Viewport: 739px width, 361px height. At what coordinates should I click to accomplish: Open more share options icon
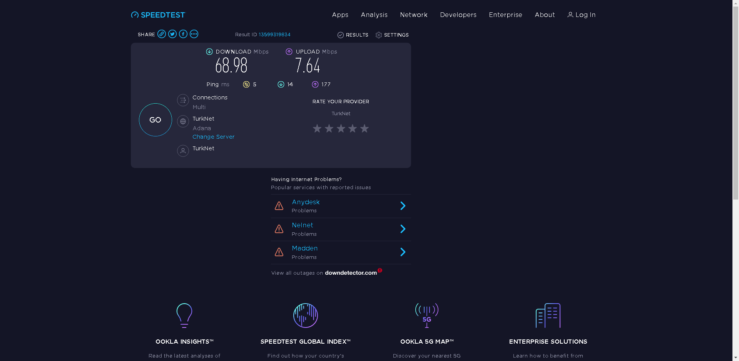194,34
